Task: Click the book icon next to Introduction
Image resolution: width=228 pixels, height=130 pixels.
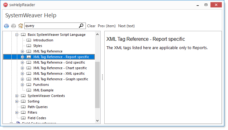Action: [29, 40]
